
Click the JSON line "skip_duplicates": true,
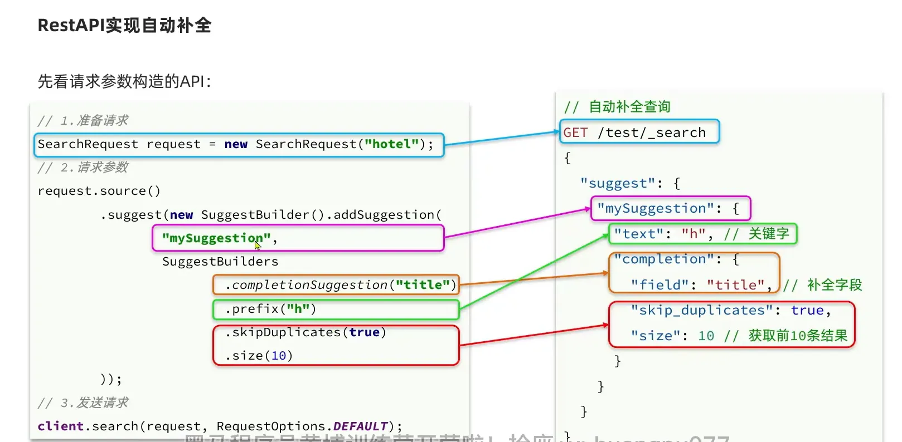pyautogui.click(x=731, y=310)
